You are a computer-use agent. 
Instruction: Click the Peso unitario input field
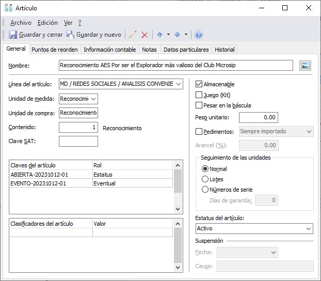point(259,117)
